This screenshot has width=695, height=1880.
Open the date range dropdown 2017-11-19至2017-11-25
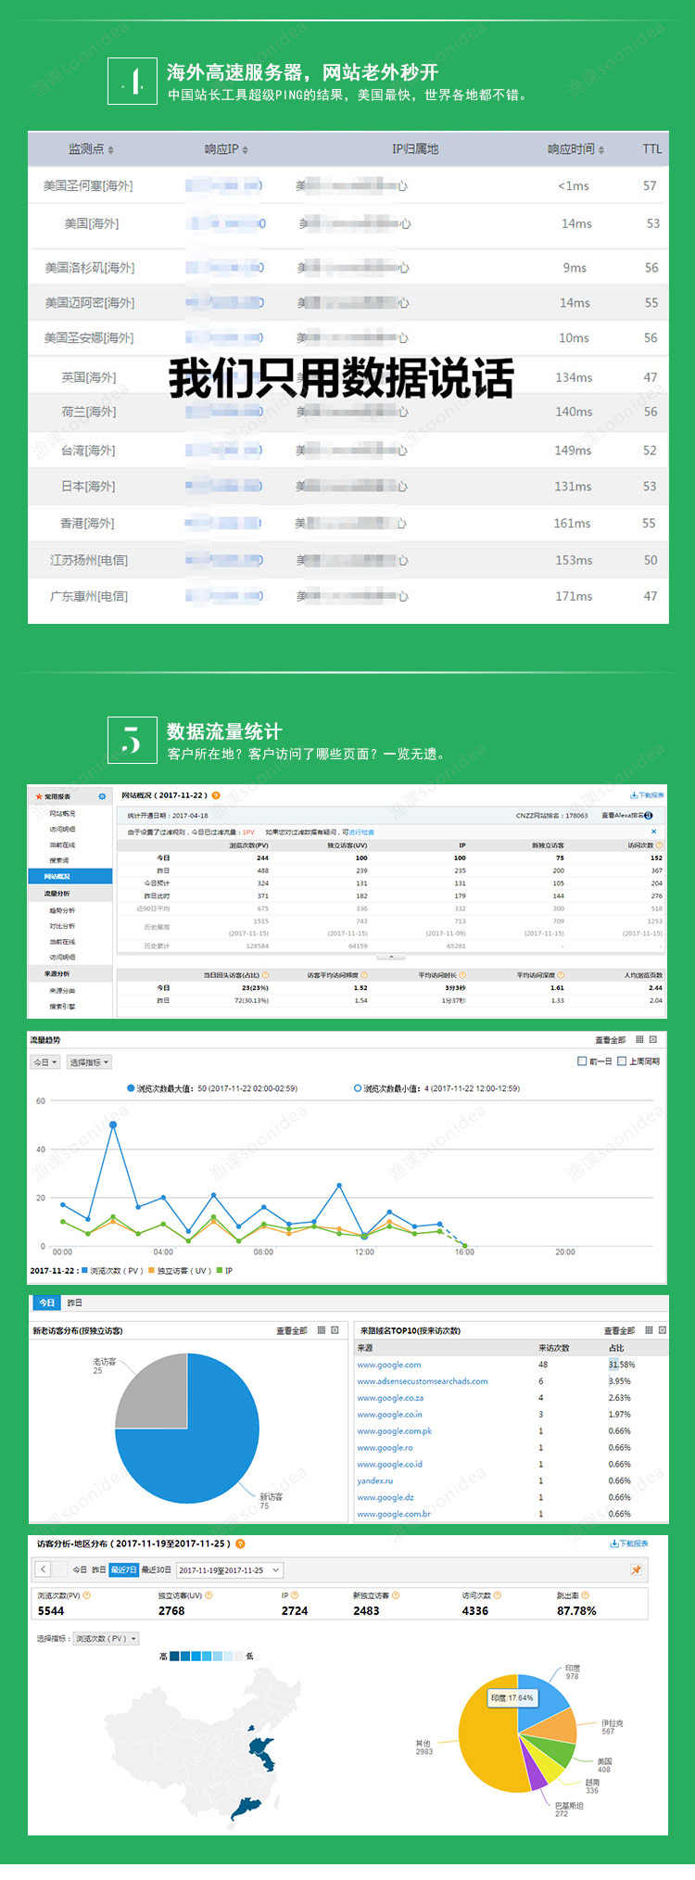click(x=229, y=1570)
